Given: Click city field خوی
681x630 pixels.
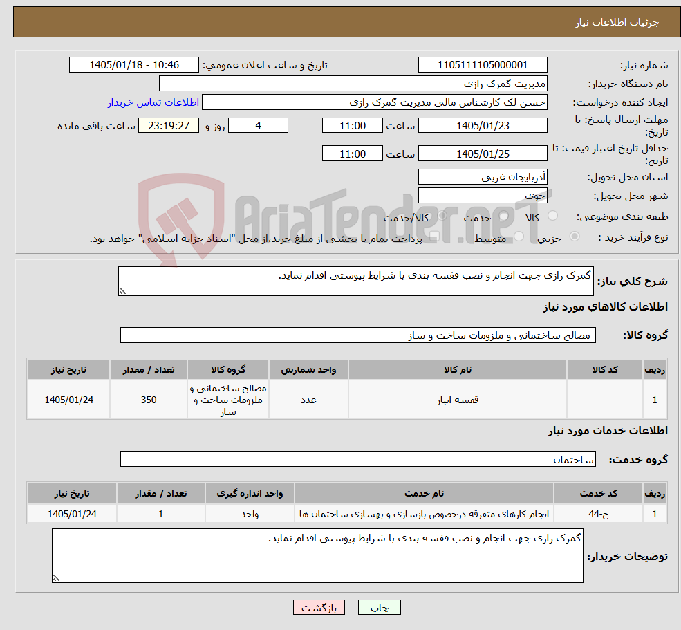Looking at the screenshot, I should pyautogui.click(x=483, y=196).
